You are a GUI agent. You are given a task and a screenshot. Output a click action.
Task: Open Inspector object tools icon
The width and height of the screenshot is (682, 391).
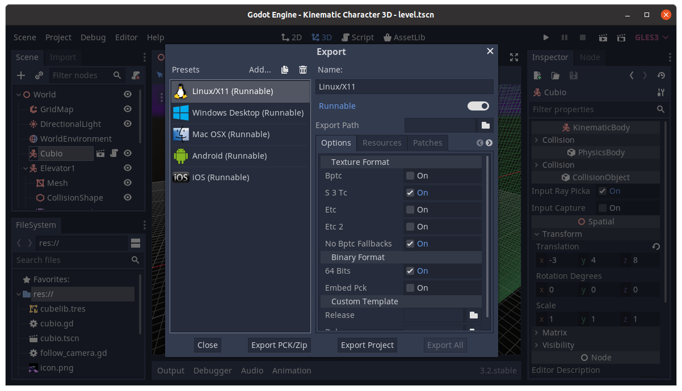(x=660, y=92)
